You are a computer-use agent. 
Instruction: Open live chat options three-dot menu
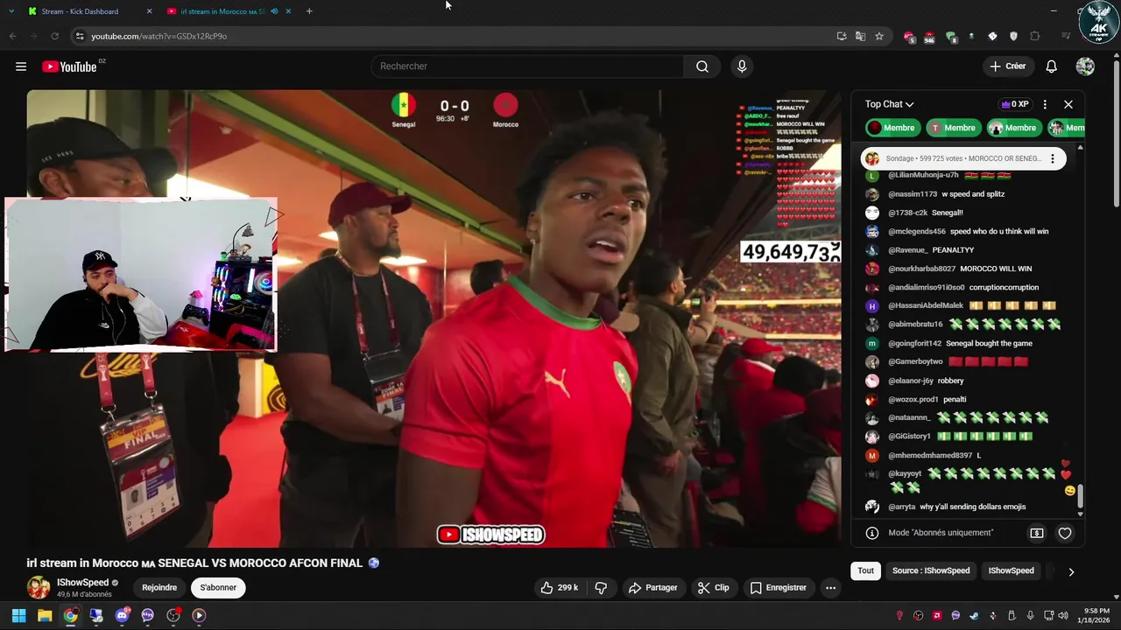pyautogui.click(x=1045, y=104)
